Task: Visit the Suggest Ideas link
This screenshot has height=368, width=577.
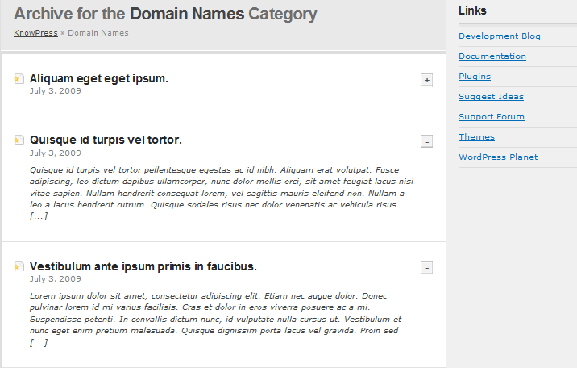Action: point(491,97)
